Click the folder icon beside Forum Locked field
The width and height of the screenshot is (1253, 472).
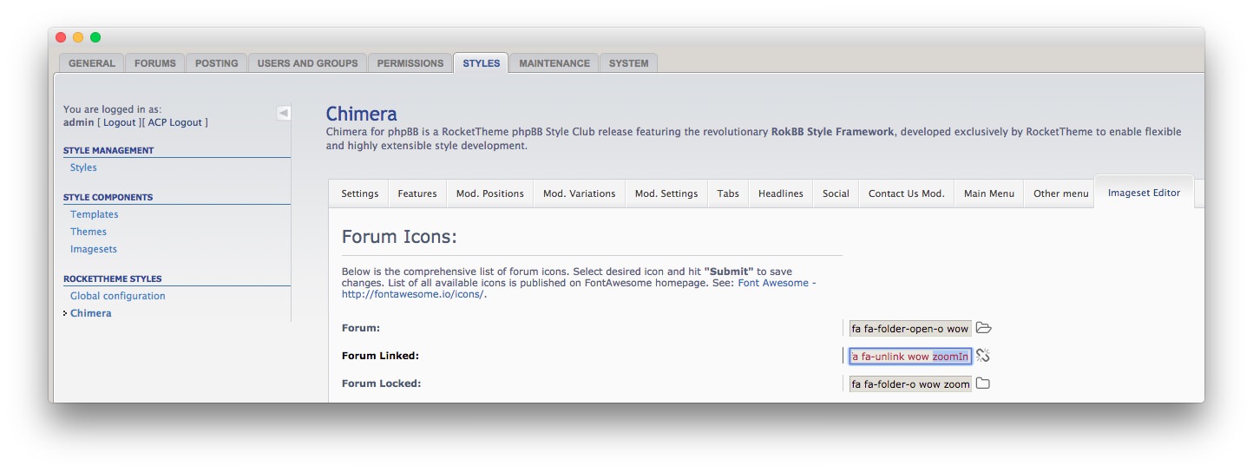(983, 383)
